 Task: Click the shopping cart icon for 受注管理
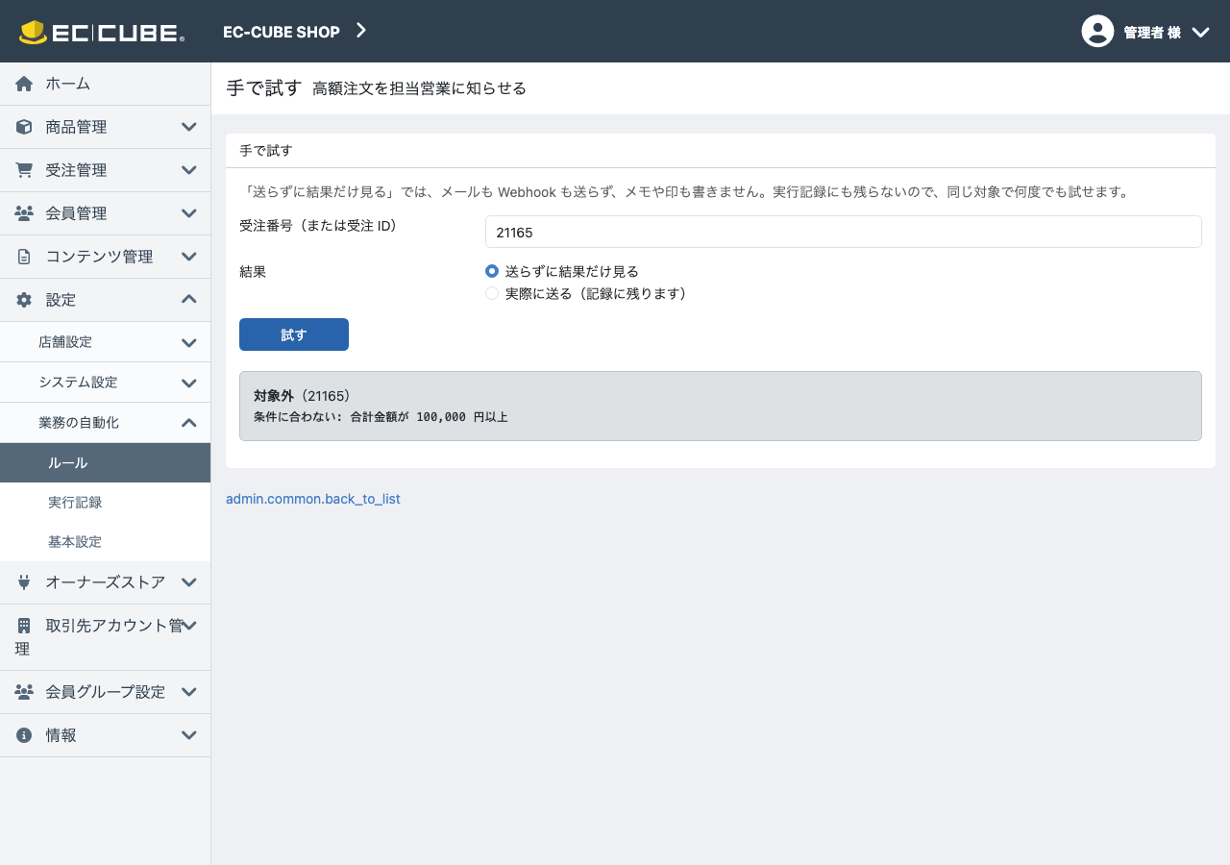click(x=24, y=170)
